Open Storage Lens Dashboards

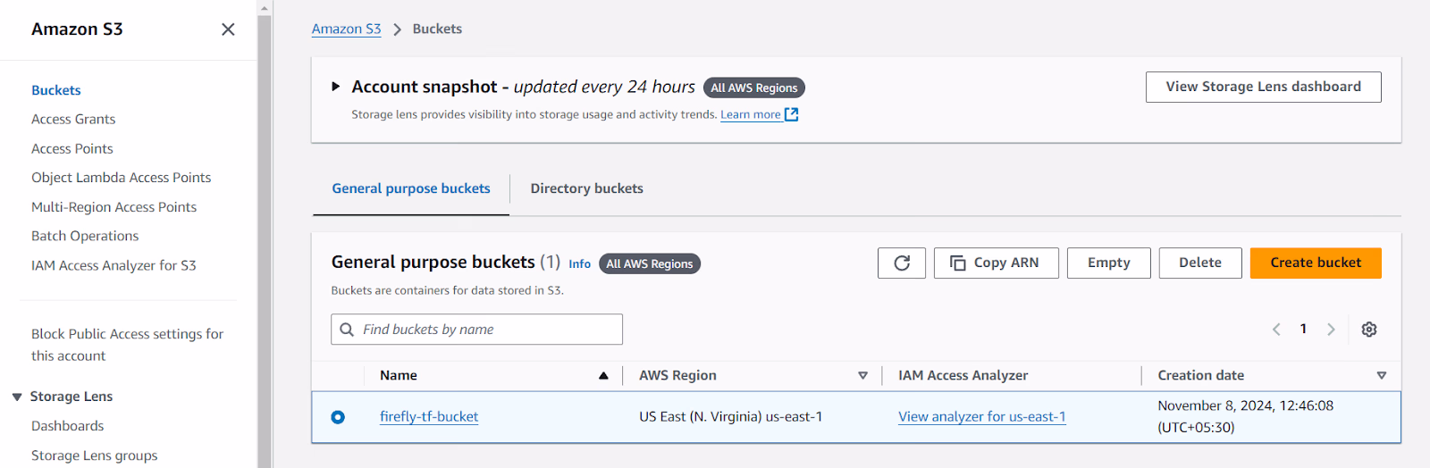[x=68, y=426]
